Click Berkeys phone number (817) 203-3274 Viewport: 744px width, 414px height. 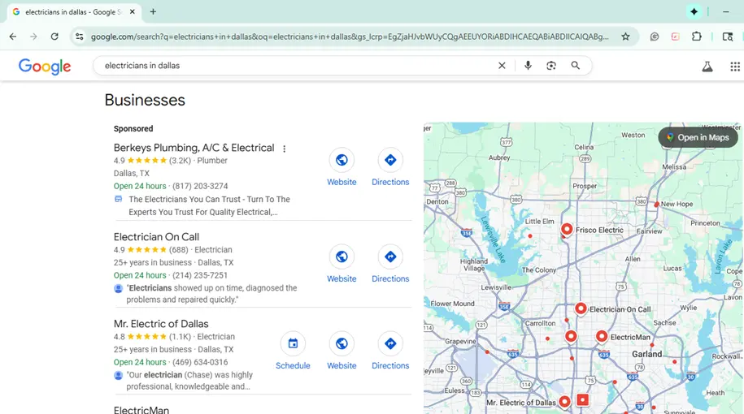200,186
